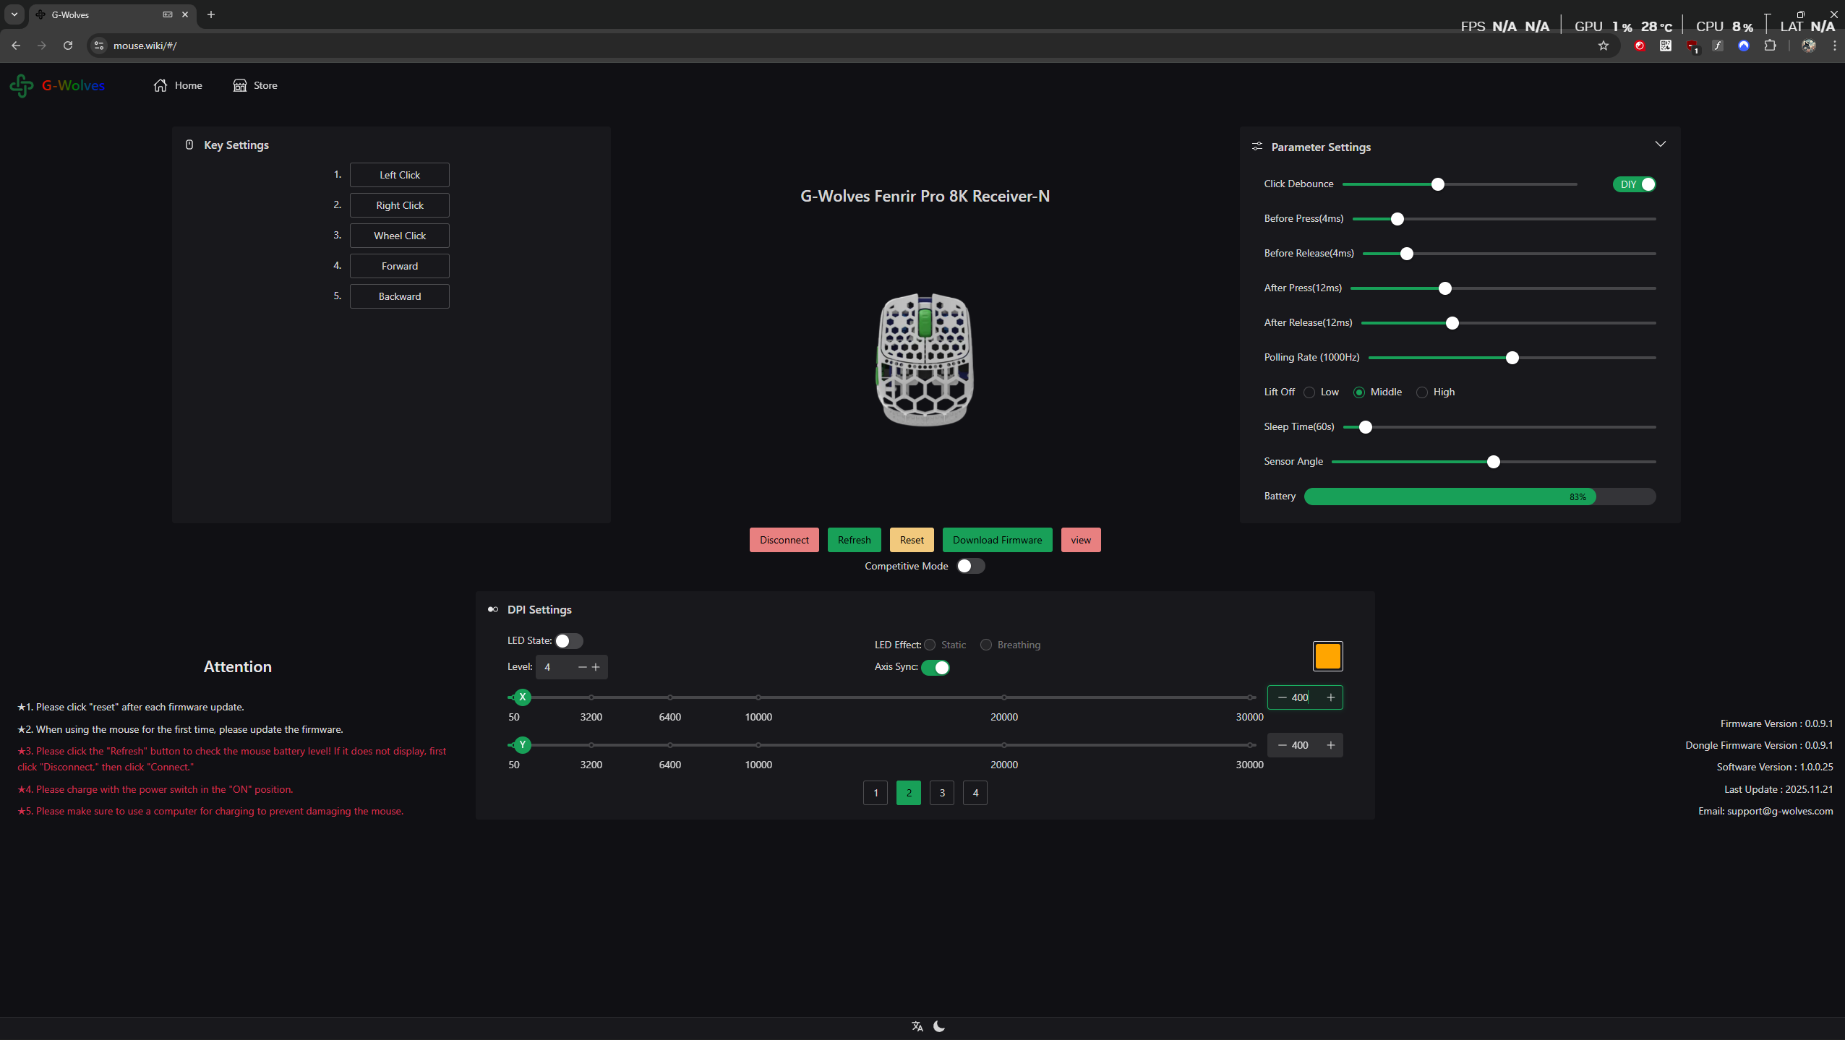Click the dark mode moon icon
The height and width of the screenshot is (1040, 1845).
pos(939,1026)
